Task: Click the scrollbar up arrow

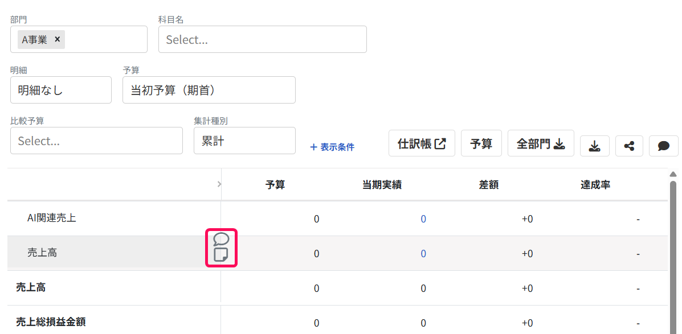Action: 673,175
